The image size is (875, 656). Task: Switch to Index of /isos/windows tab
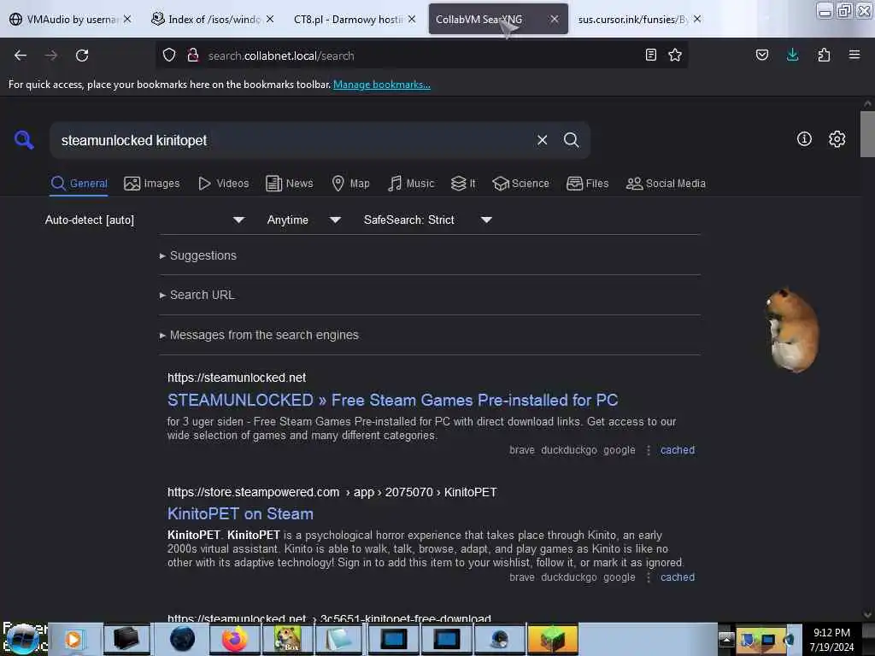[x=213, y=19]
